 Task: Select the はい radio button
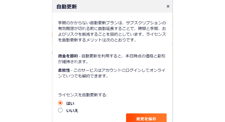click(60, 103)
